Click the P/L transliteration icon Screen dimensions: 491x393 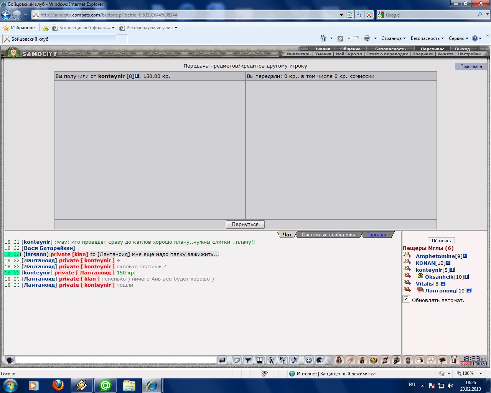click(x=283, y=360)
